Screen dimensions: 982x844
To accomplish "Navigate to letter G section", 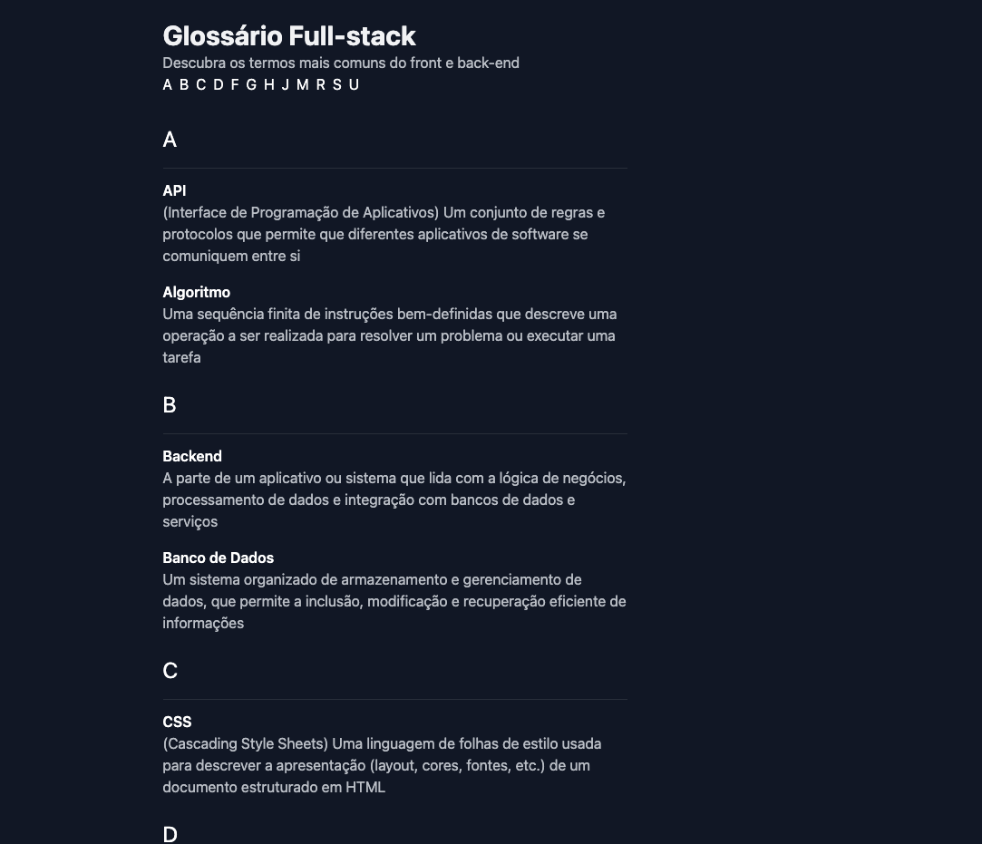I will tap(251, 84).
